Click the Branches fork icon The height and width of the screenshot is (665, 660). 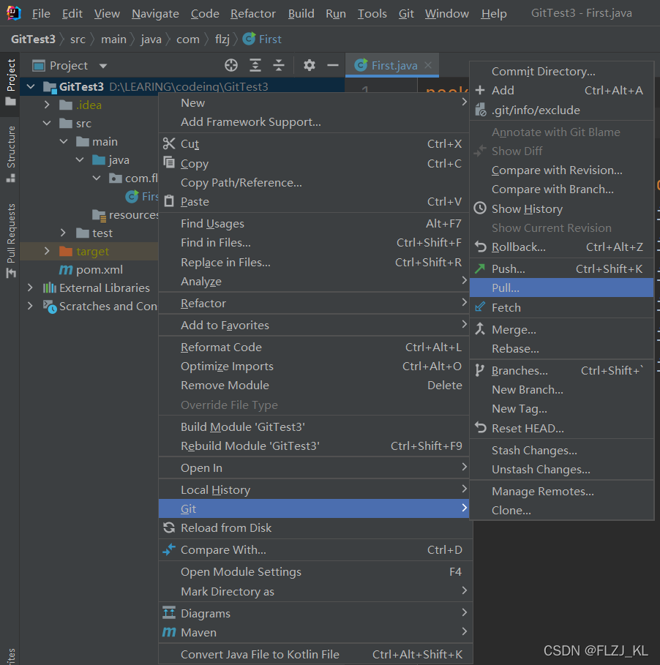pyautogui.click(x=480, y=370)
